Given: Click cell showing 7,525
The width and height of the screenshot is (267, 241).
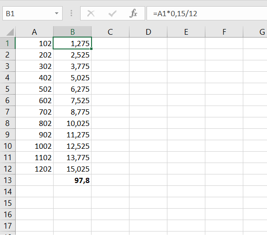Looking at the screenshot, I should 73,100.
